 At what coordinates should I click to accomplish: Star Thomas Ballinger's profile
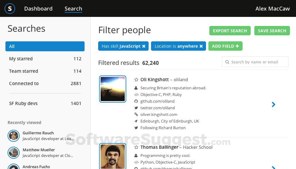(x=136, y=147)
